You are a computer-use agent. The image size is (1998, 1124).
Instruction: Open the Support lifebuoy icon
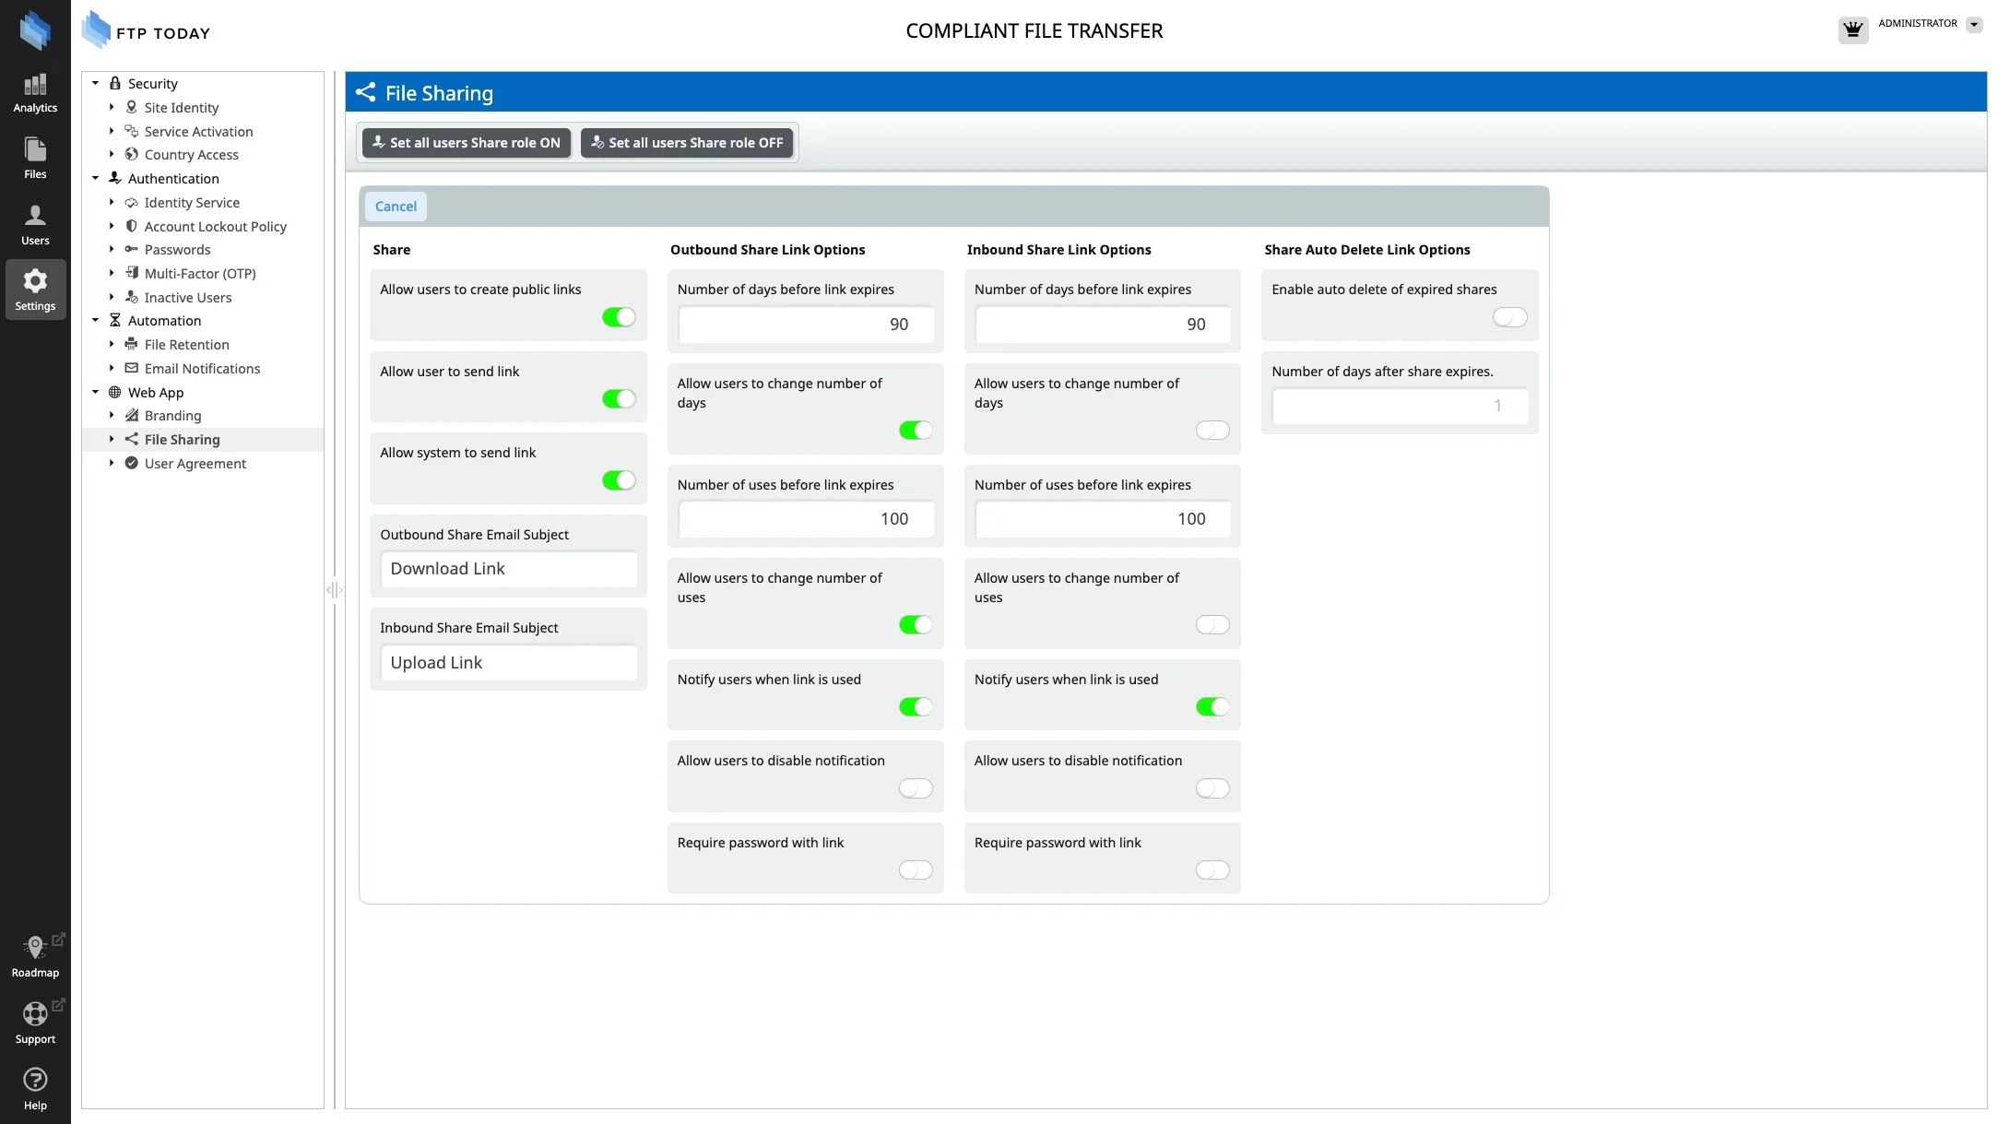35,1014
